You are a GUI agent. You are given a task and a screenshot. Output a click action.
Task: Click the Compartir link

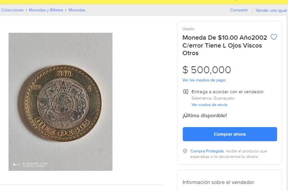point(239,10)
